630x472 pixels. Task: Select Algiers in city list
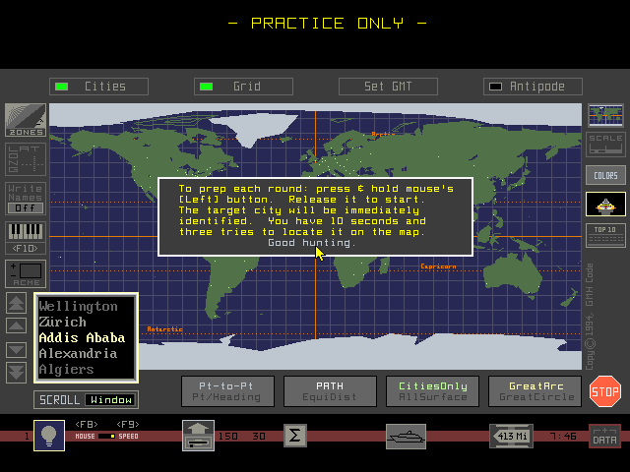click(66, 370)
